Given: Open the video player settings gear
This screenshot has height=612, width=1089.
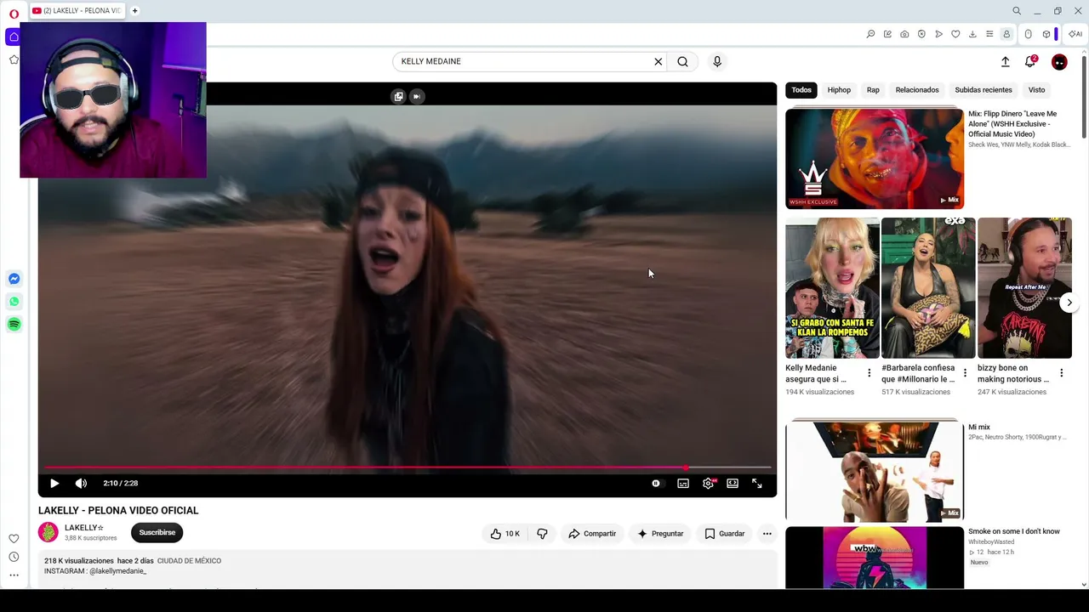Looking at the screenshot, I should pos(708,483).
